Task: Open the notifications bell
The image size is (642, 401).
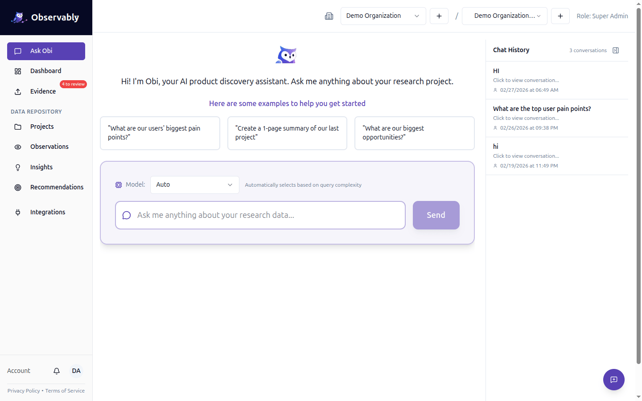Action: (56, 371)
